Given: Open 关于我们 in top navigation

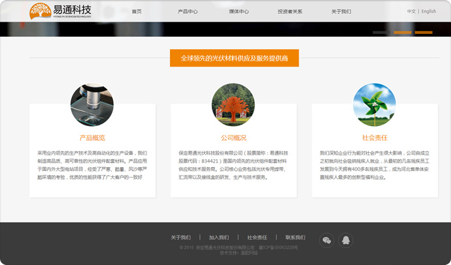Looking at the screenshot, I should point(341,12).
